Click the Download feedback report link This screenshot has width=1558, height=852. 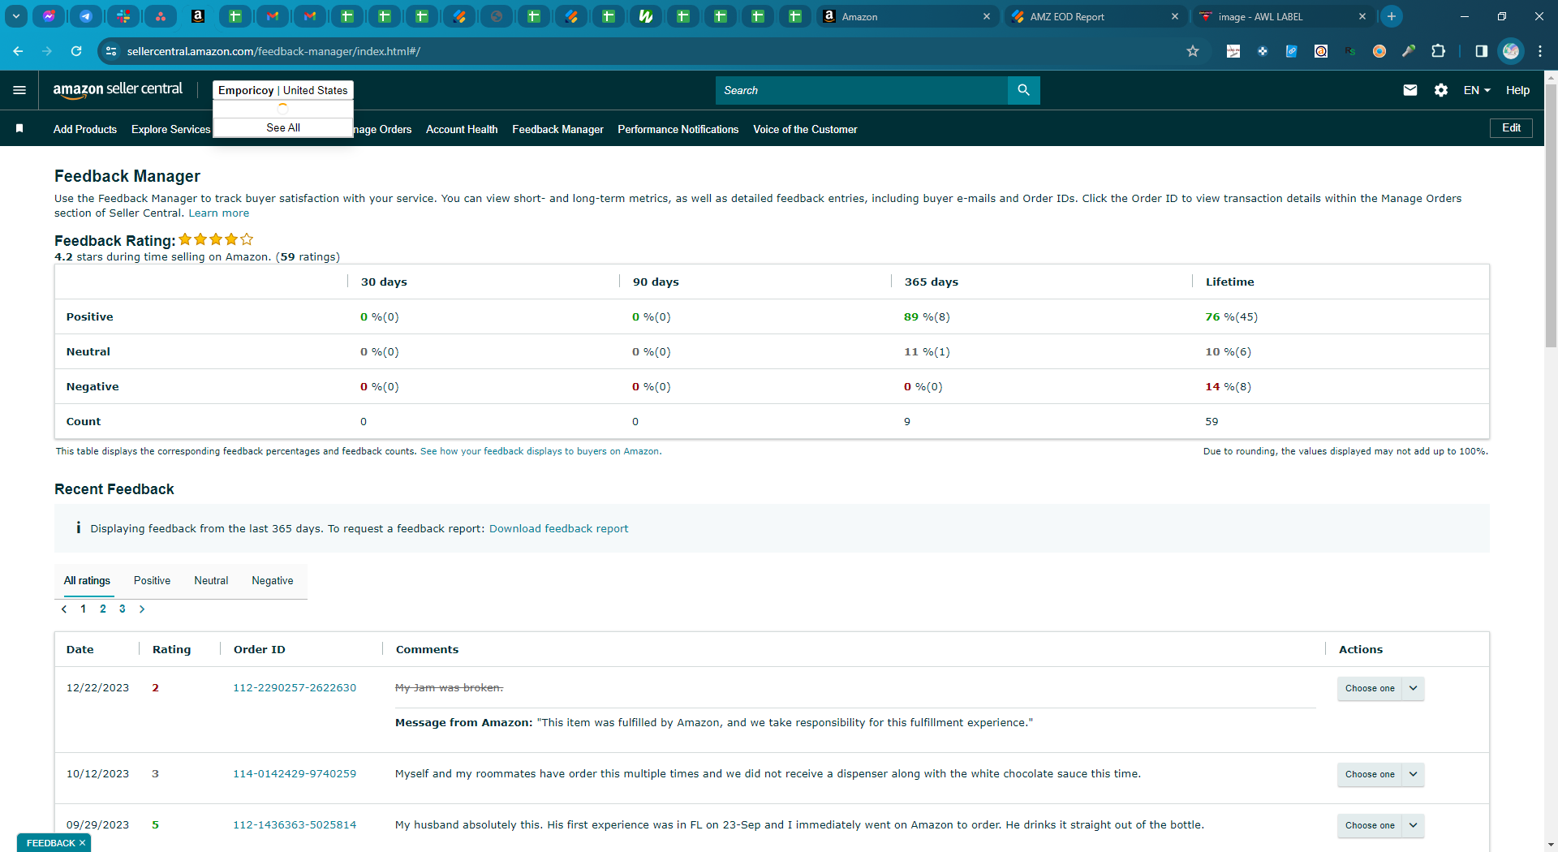pyautogui.click(x=558, y=528)
